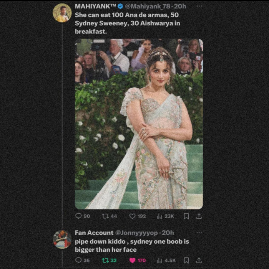
Task: Share the MAHIYANK tweet
Action: 199,216
